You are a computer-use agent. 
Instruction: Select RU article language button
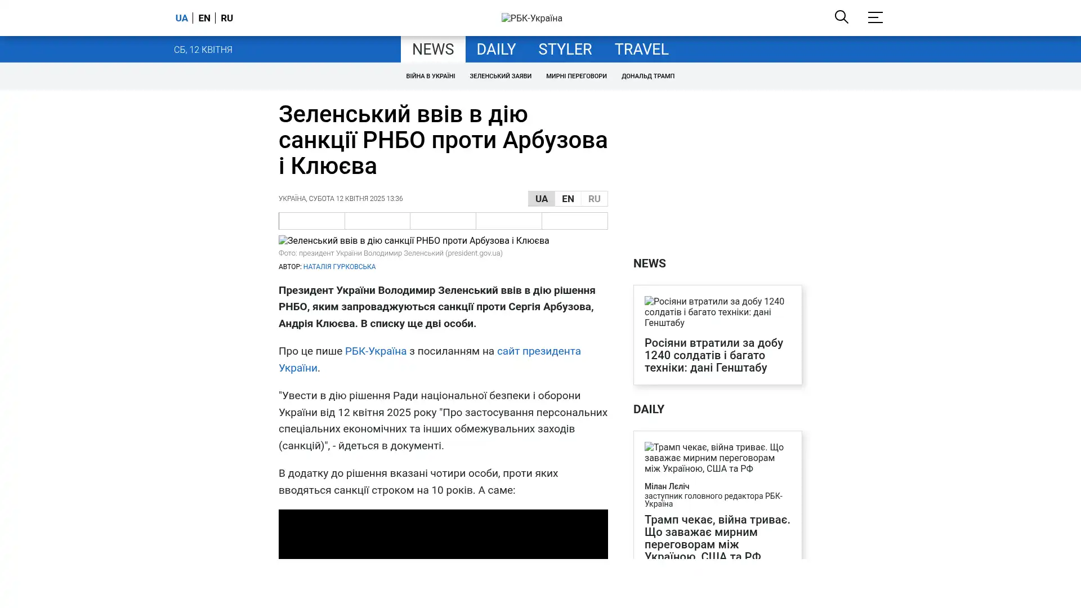point(594,199)
